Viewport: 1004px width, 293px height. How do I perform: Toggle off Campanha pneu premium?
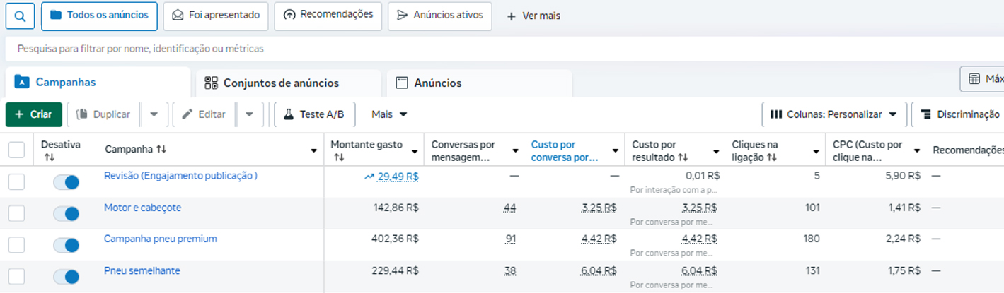pos(67,245)
